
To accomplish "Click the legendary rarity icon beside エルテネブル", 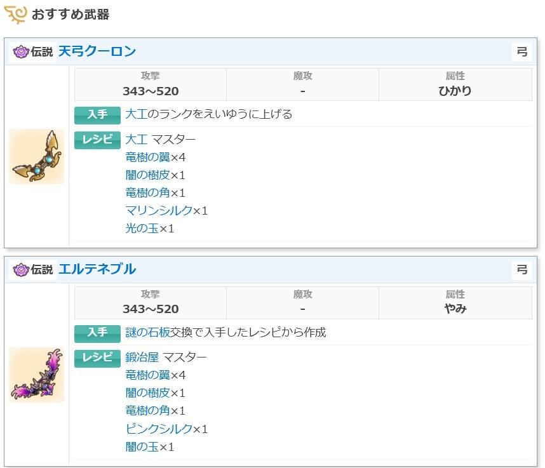I will [21, 270].
